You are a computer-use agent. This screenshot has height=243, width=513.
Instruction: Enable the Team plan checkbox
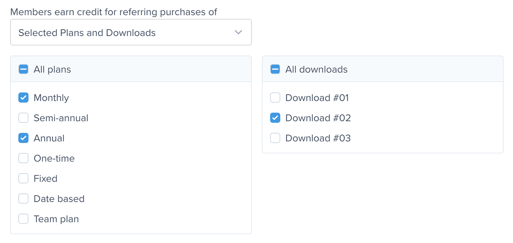pos(24,219)
